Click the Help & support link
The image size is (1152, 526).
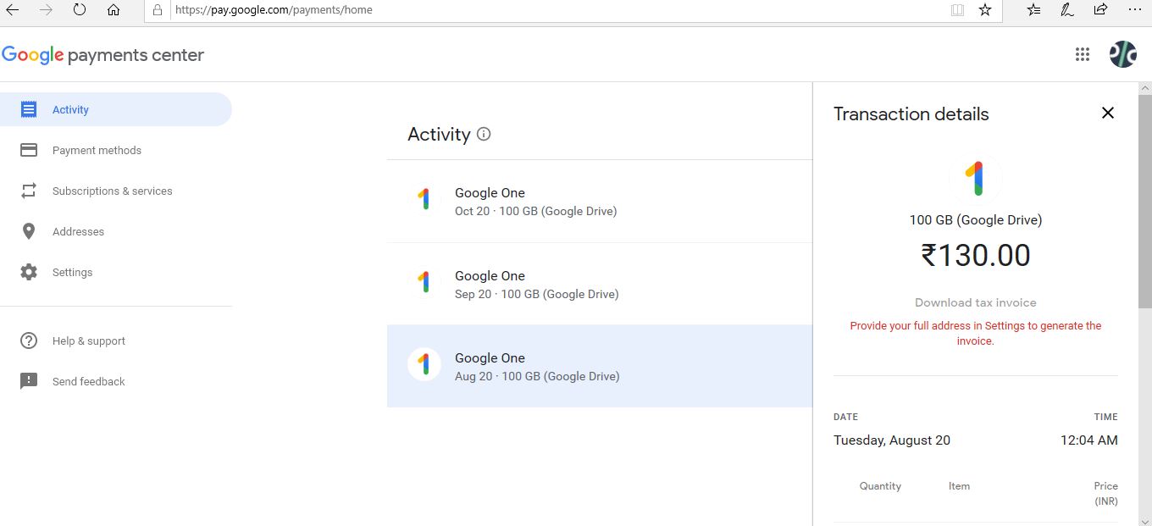88,341
